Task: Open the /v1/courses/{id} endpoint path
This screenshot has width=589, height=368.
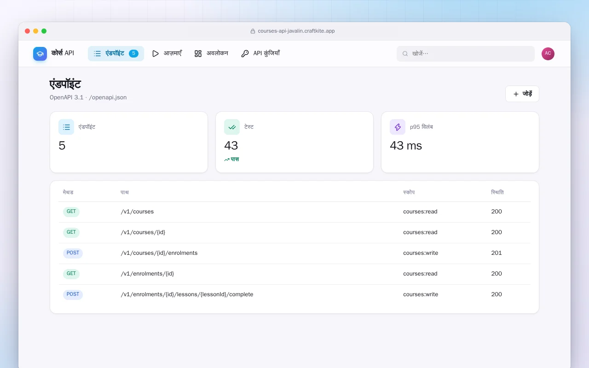Action: click(143, 232)
